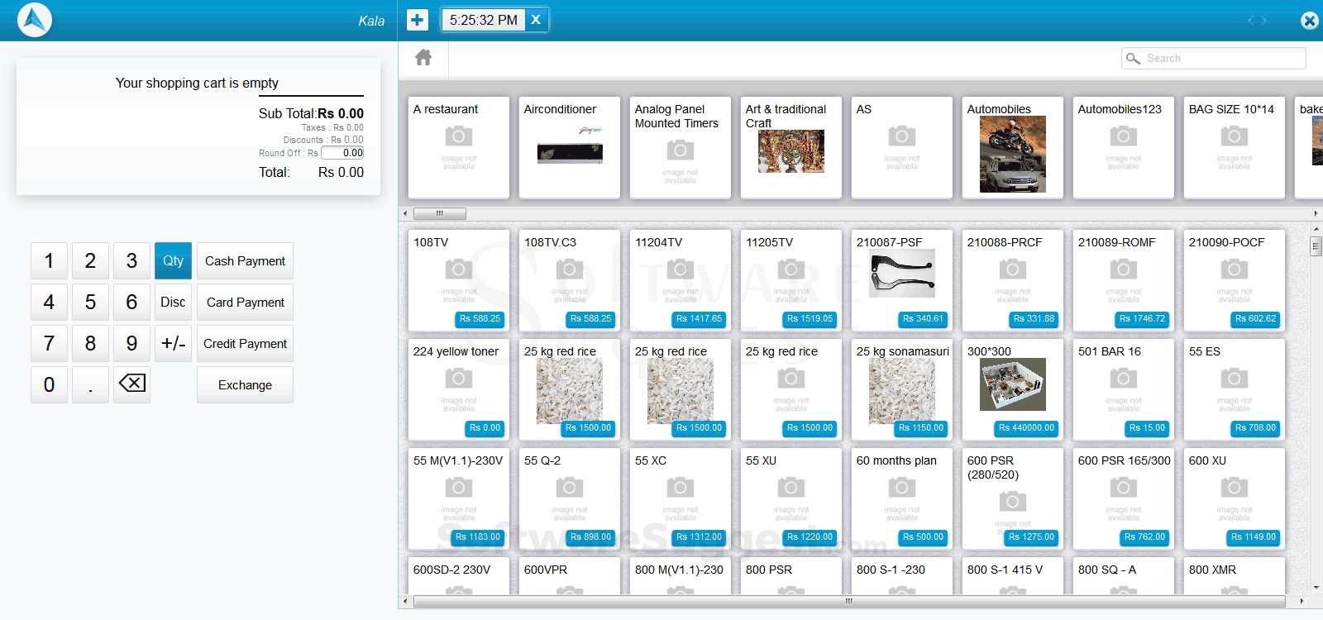Click the Round Off amount field
1323x620 pixels.
pos(342,153)
